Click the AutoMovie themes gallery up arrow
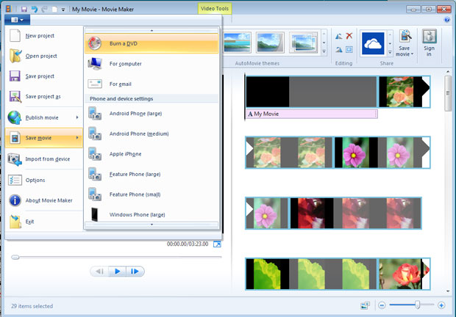 [x=324, y=34]
